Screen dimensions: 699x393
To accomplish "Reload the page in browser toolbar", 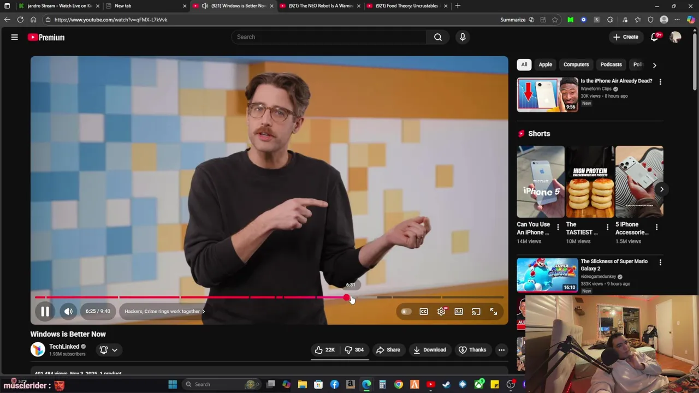I will pos(20,20).
